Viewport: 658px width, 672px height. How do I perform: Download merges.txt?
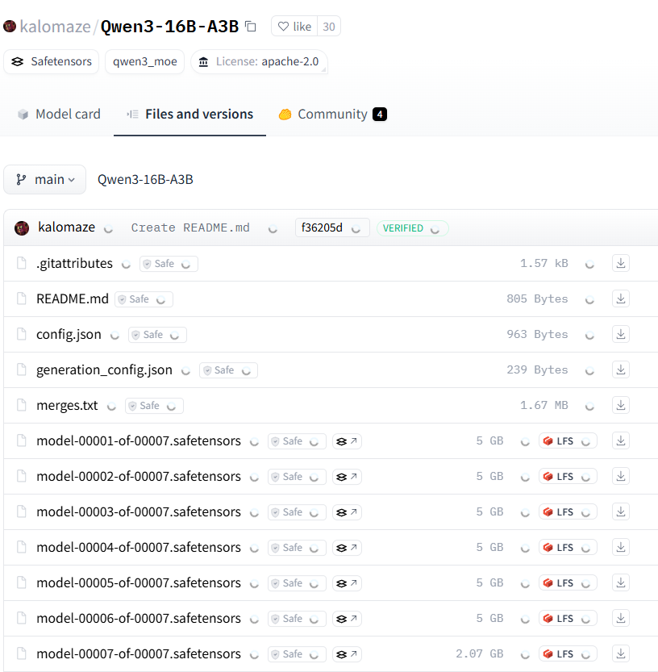coord(621,406)
